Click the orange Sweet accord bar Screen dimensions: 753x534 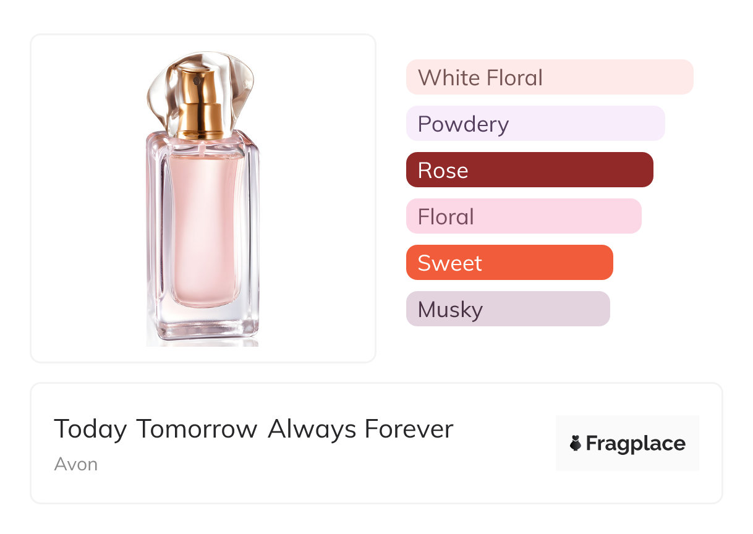tap(509, 263)
